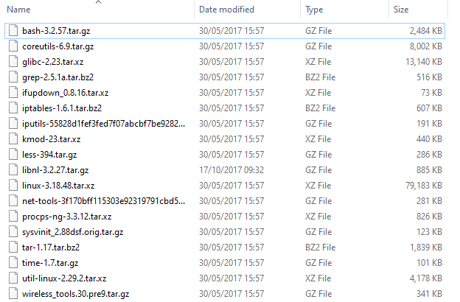
Task: Click the file icon for iptables-1.6.1.tar.bz2
Action: point(13,108)
